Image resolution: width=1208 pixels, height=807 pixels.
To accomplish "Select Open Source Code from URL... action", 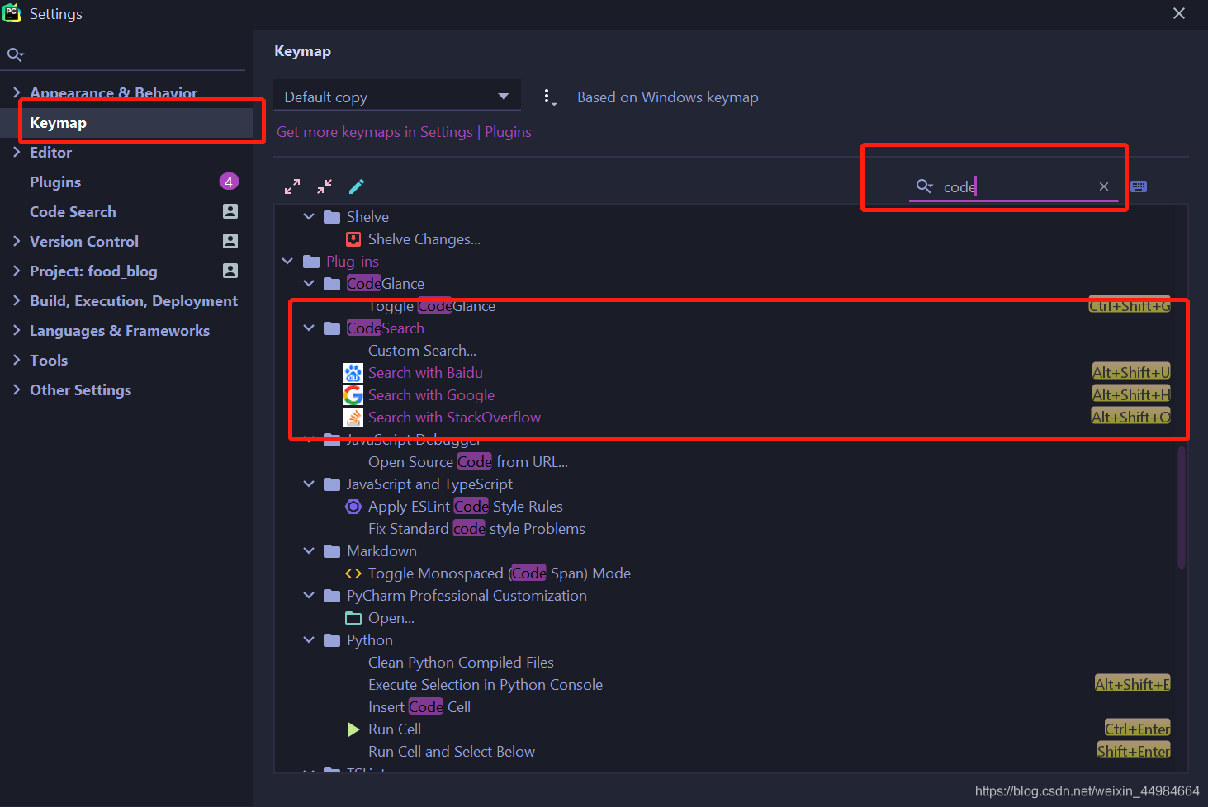I will (x=468, y=462).
